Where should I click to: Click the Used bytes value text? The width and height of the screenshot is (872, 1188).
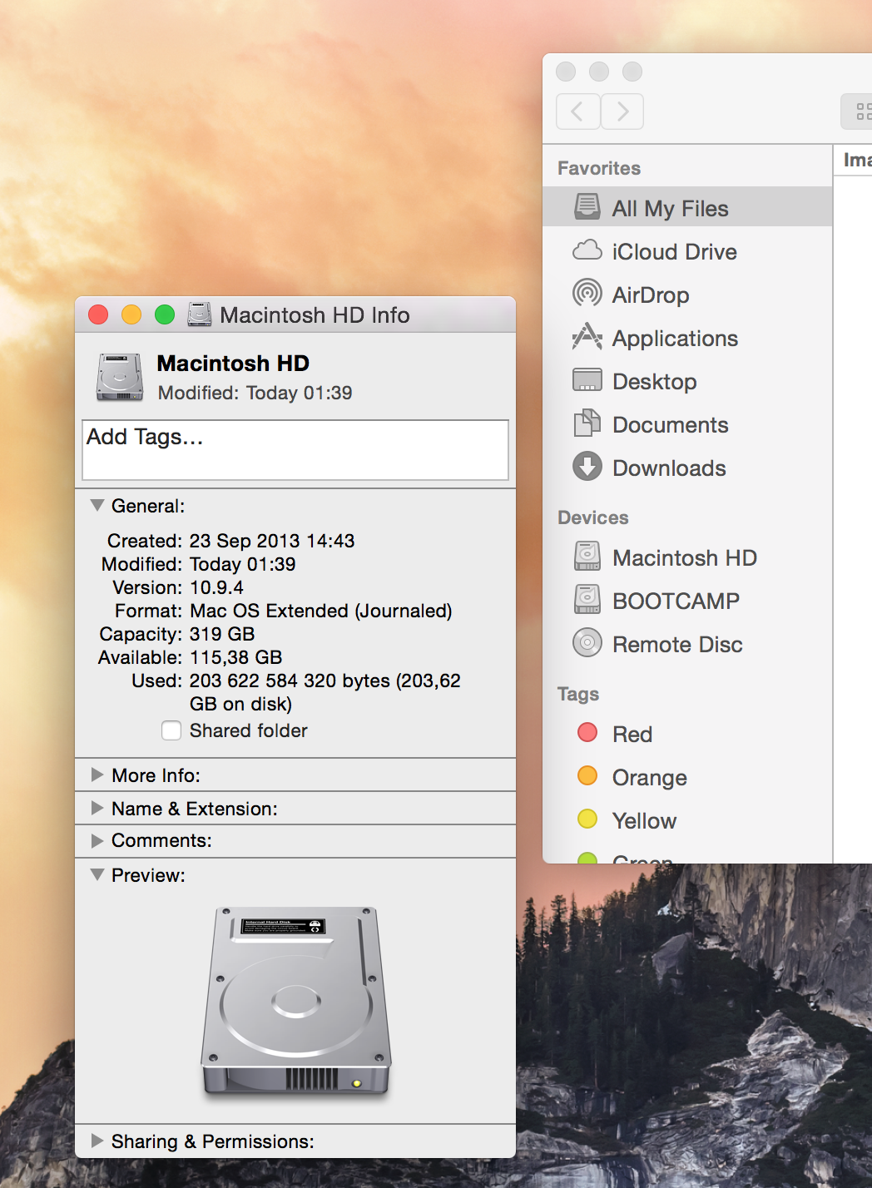(x=325, y=692)
